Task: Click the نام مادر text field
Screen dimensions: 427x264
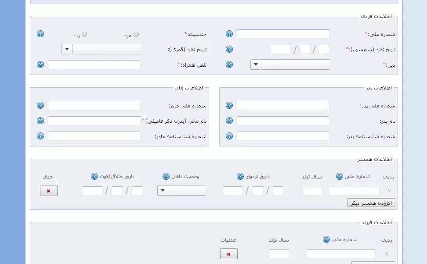Action: tap(94, 121)
